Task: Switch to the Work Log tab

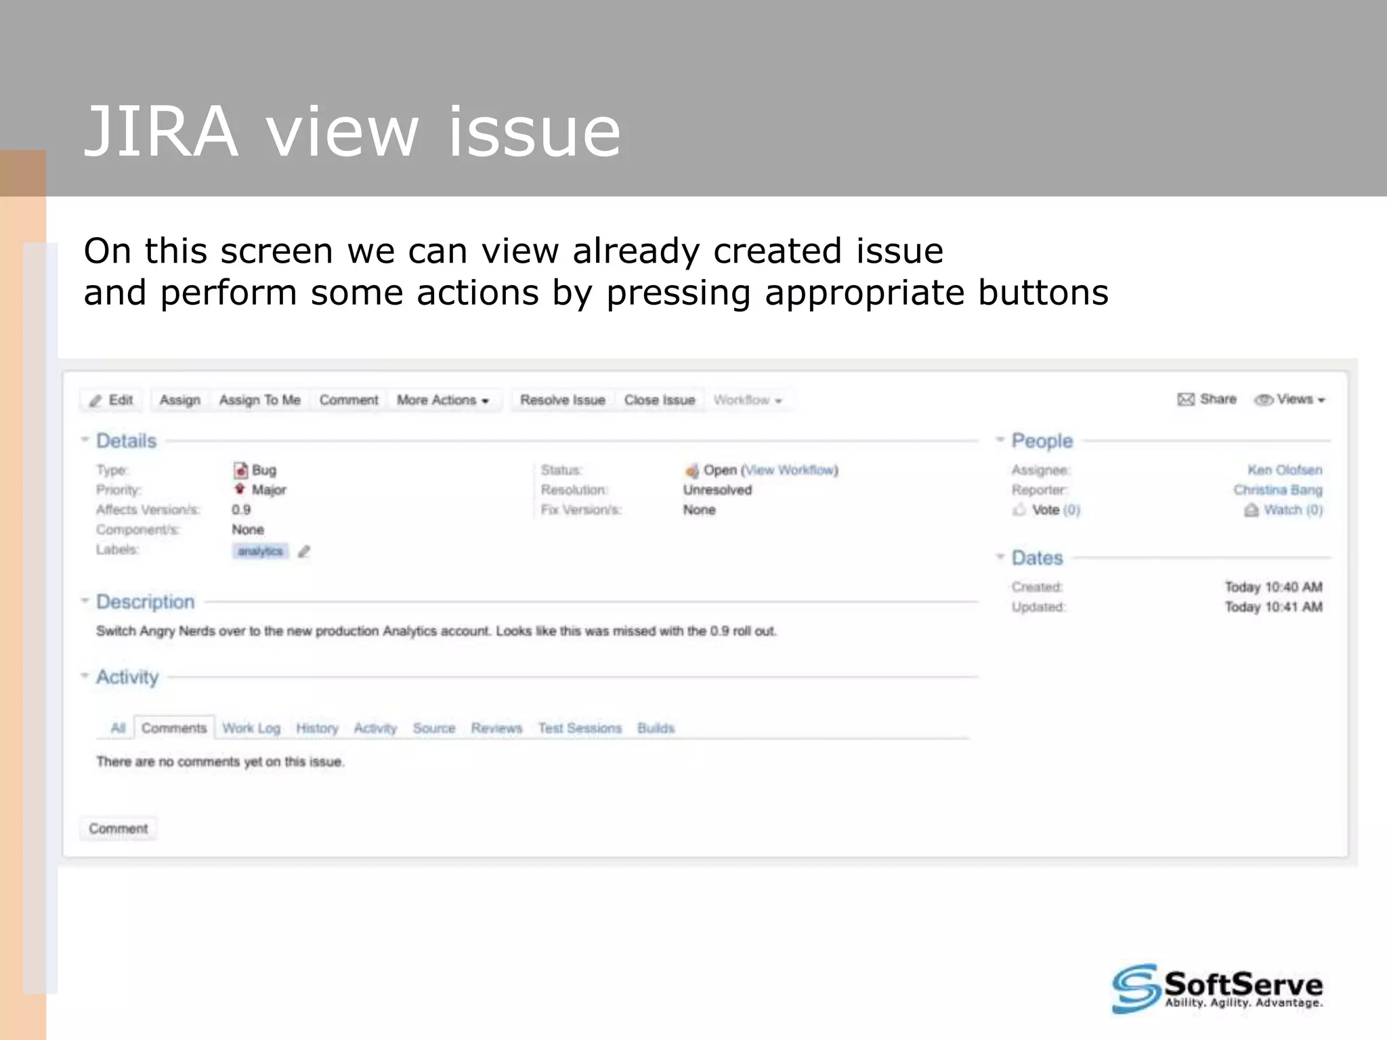Action: click(251, 728)
